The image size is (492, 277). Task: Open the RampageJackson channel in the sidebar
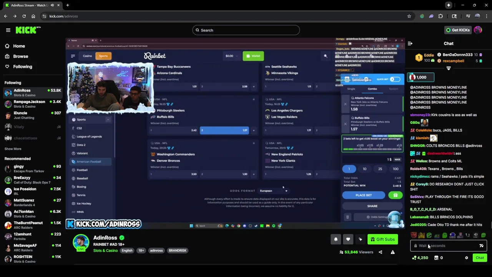point(33,104)
